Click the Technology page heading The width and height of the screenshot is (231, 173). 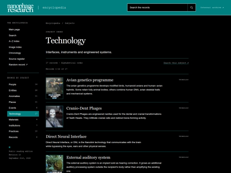coord(66,41)
